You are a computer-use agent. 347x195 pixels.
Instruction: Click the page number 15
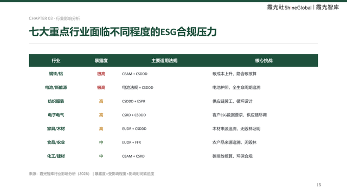[319, 185]
